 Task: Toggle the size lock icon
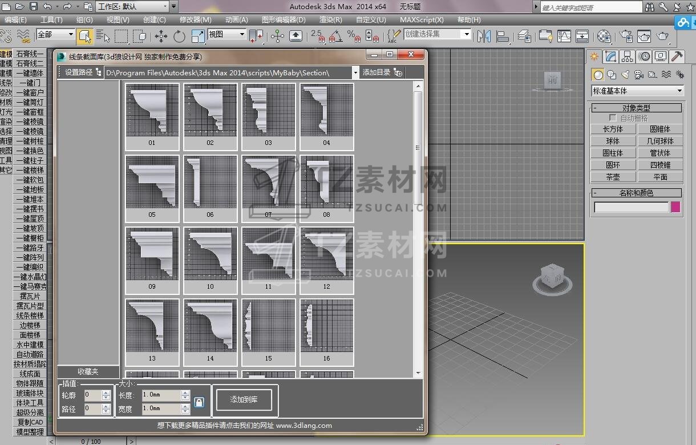(x=199, y=402)
